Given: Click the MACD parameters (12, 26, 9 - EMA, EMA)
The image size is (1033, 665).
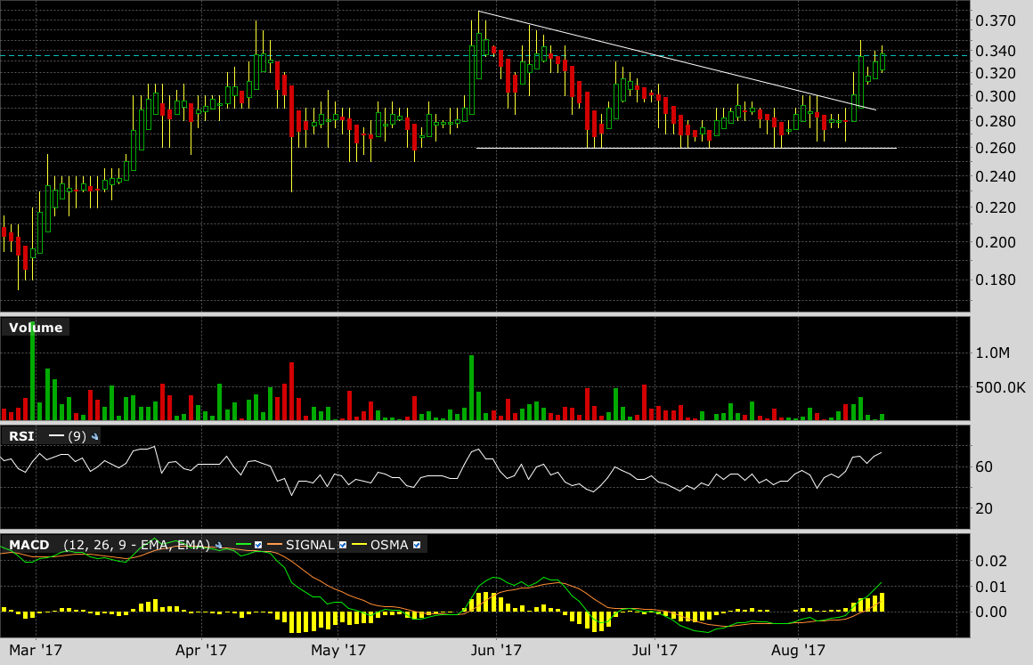Looking at the screenshot, I should pos(136,545).
